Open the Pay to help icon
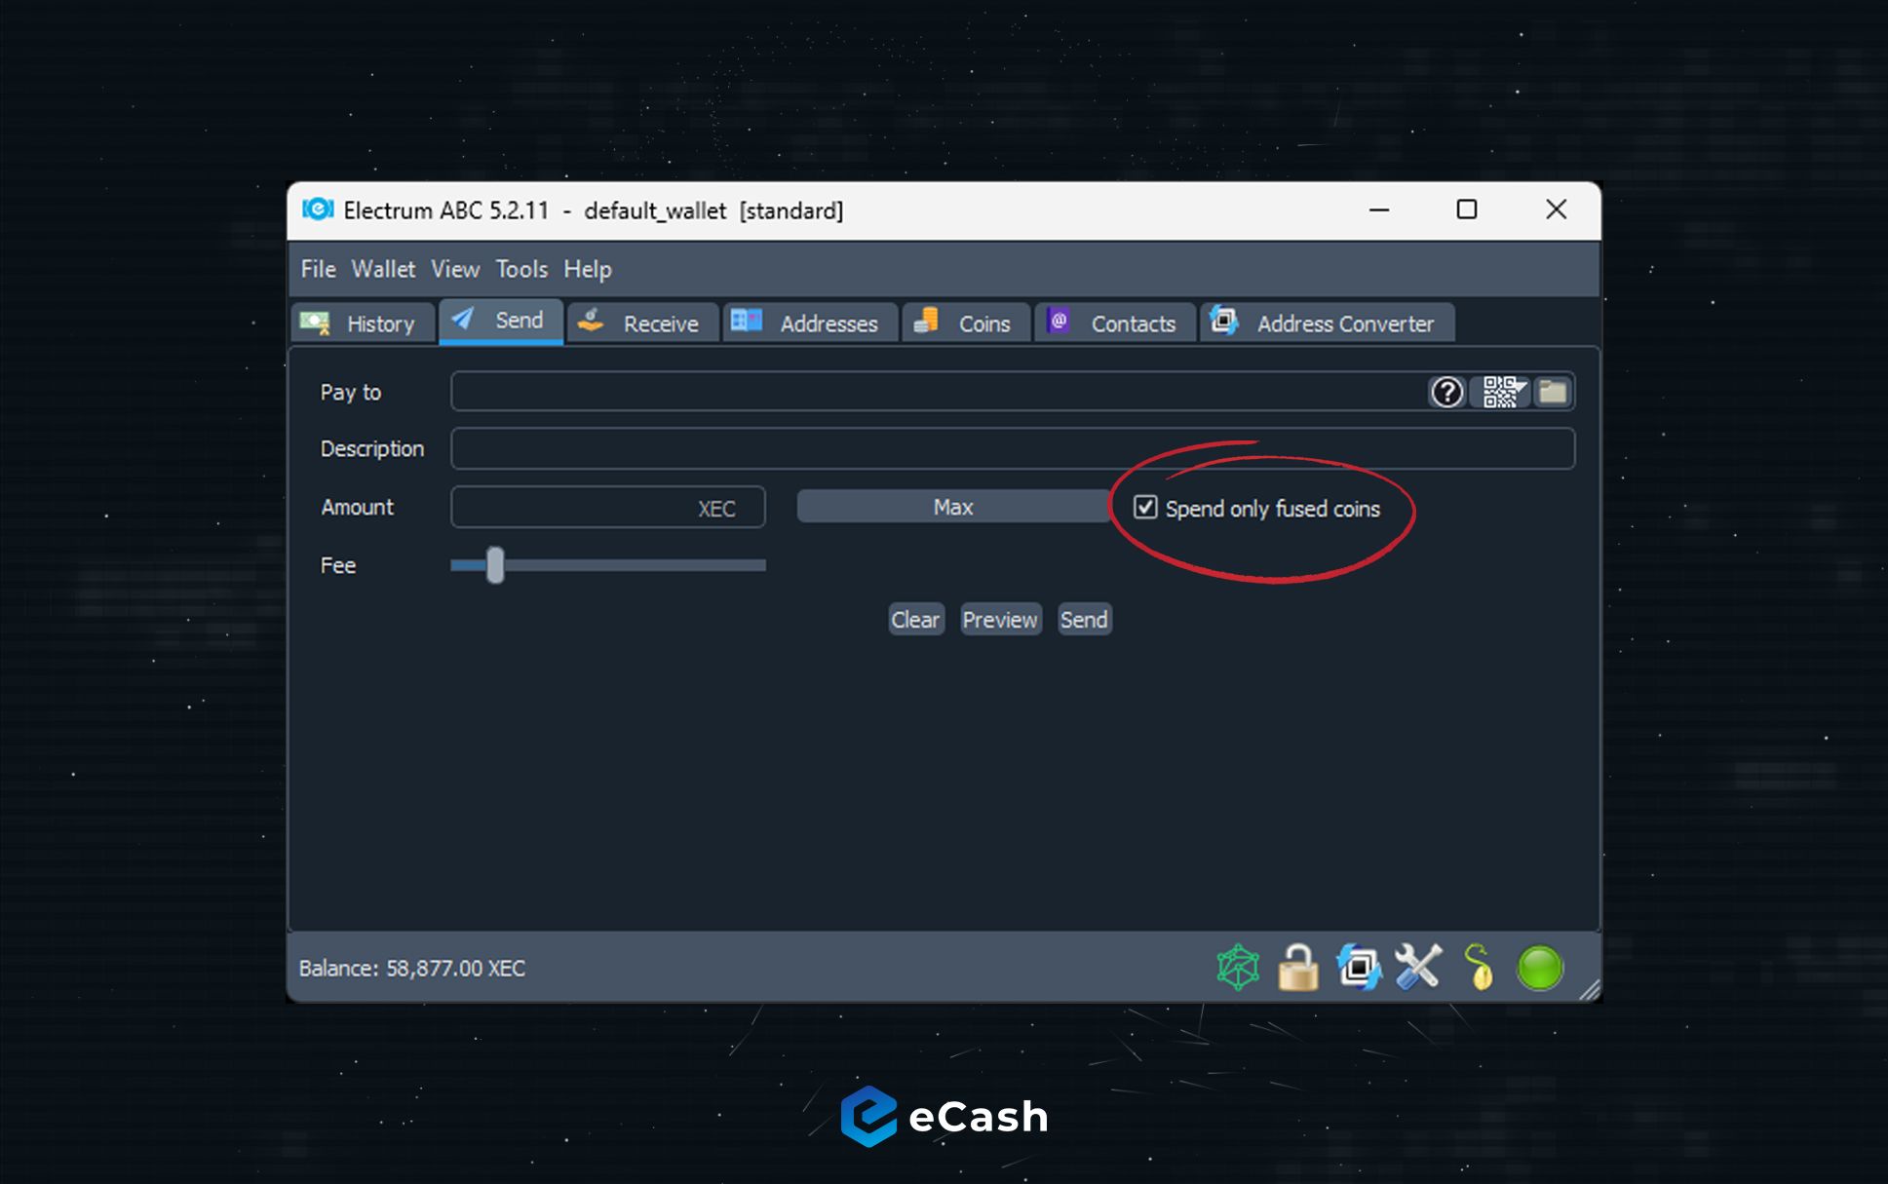The height and width of the screenshot is (1184, 1888). [x=1446, y=392]
